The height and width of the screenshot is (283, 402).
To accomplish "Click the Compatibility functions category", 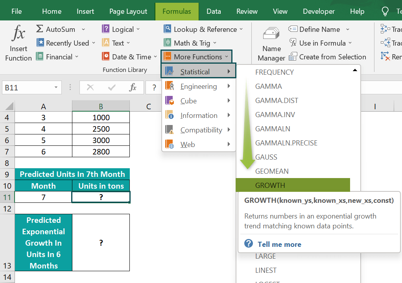I will pos(199,129).
